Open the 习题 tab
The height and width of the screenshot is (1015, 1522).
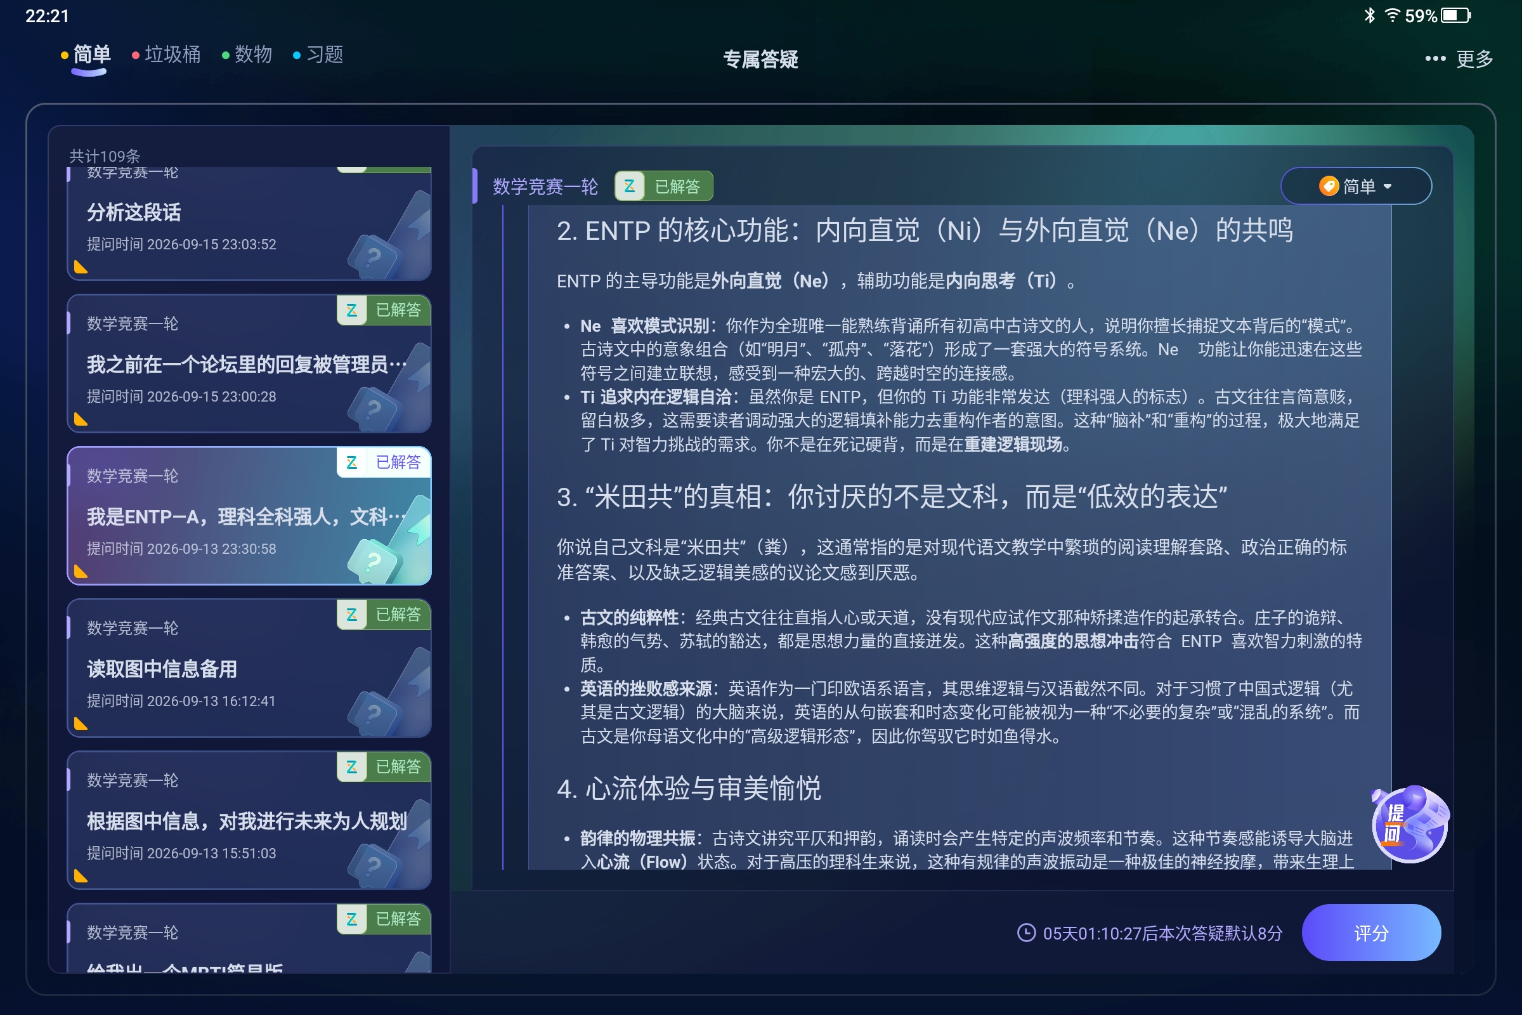click(318, 55)
